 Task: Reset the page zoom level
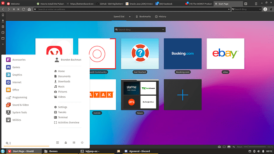[239, 147]
